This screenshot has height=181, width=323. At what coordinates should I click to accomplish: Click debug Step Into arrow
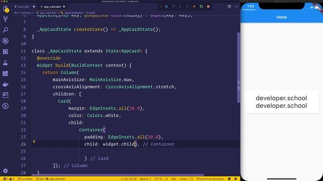pyautogui.click(x=181, y=7)
